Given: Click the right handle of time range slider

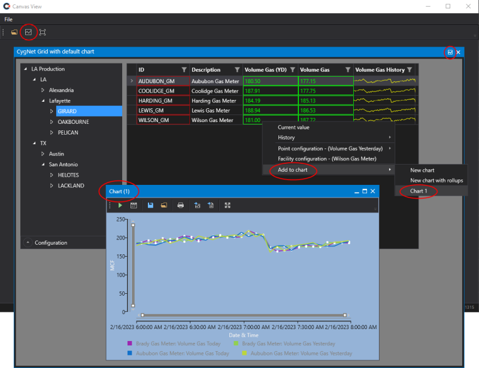Looking at the screenshot, I should tap(345, 315).
